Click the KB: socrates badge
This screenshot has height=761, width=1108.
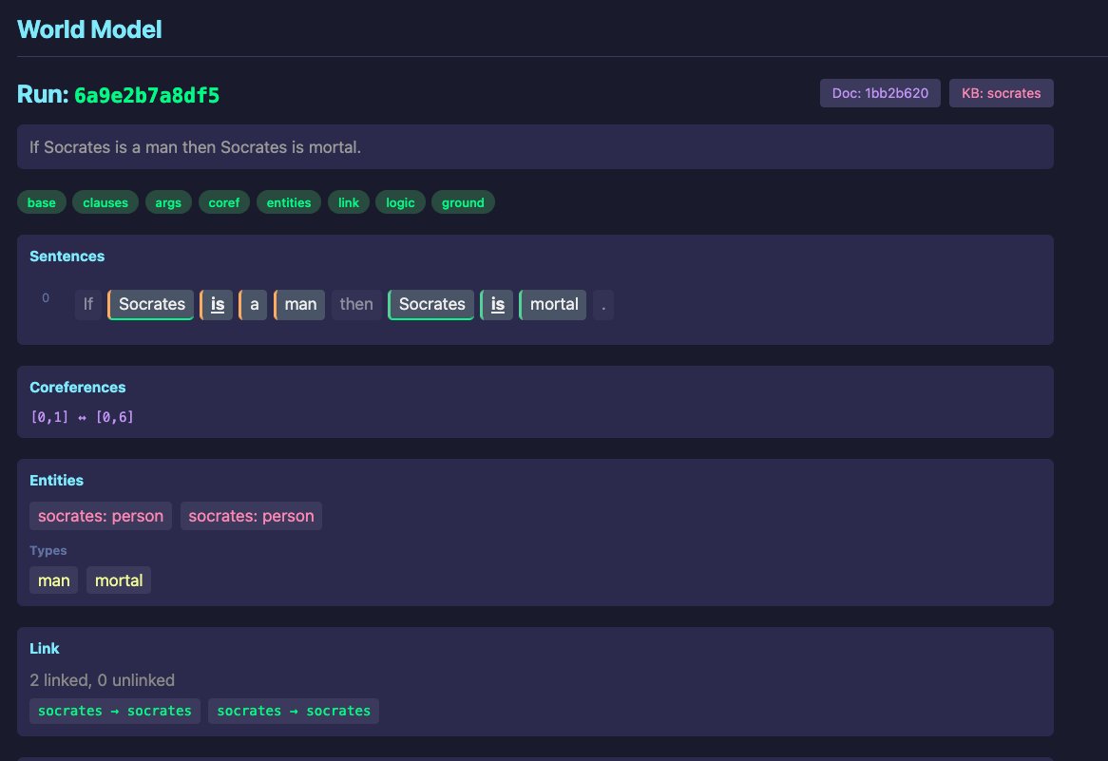(x=1001, y=93)
